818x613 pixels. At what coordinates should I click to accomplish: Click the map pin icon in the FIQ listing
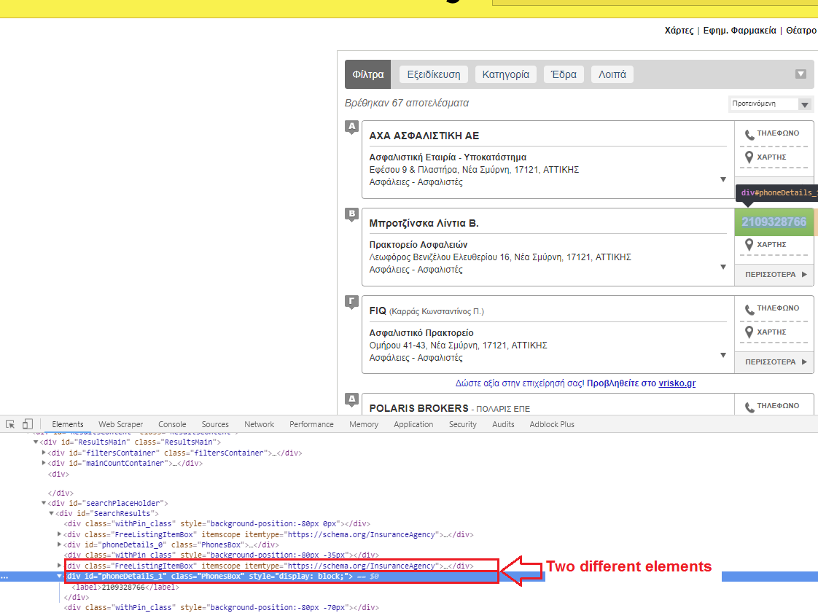[x=749, y=332]
